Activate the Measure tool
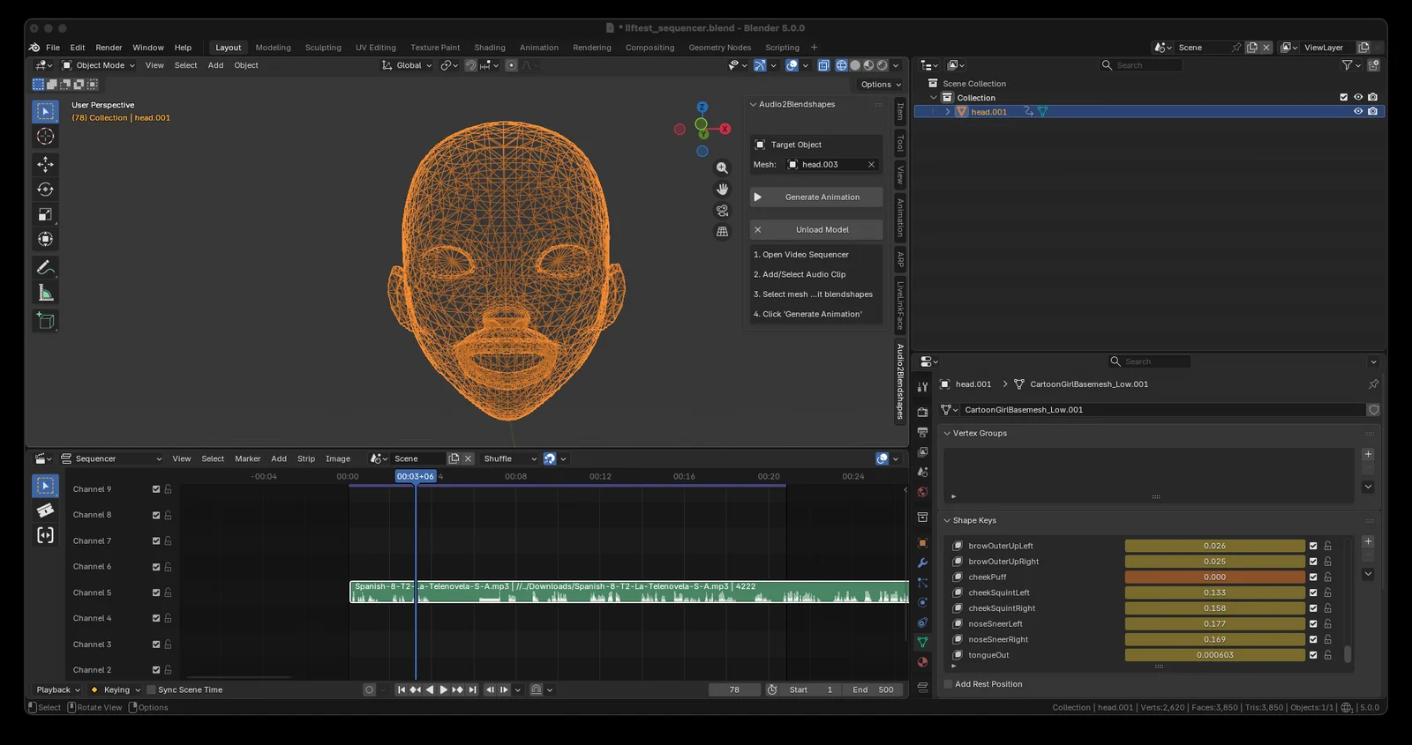Screen dimensions: 1412x745 [x=45, y=294]
